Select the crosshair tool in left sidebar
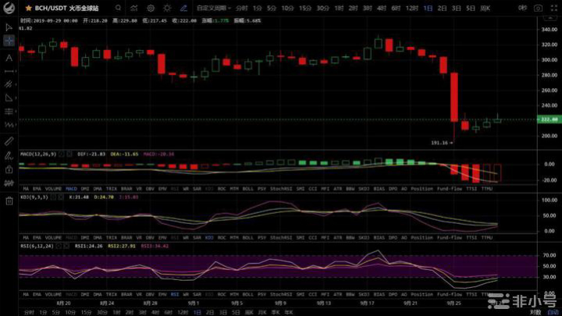 9,41
